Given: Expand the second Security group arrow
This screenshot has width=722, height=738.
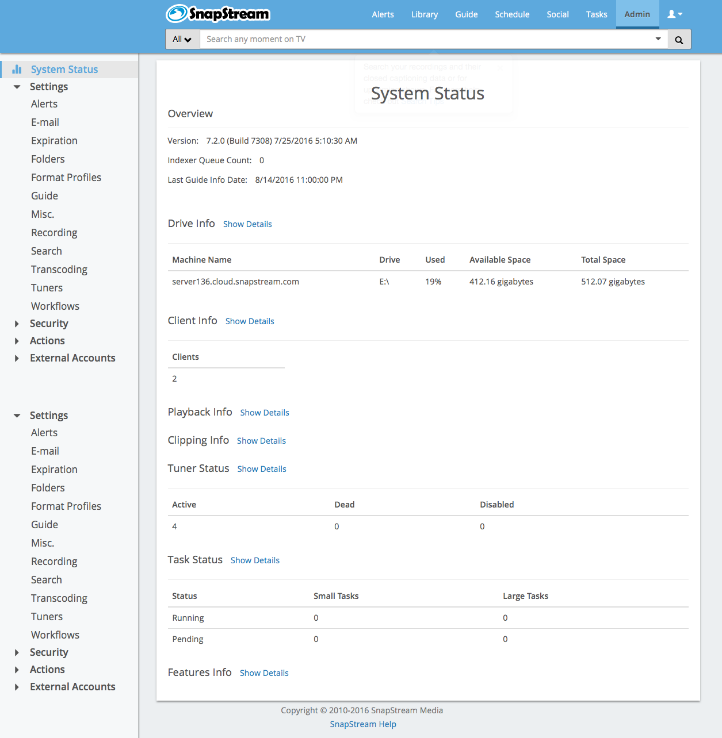Looking at the screenshot, I should tap(17, 652).
